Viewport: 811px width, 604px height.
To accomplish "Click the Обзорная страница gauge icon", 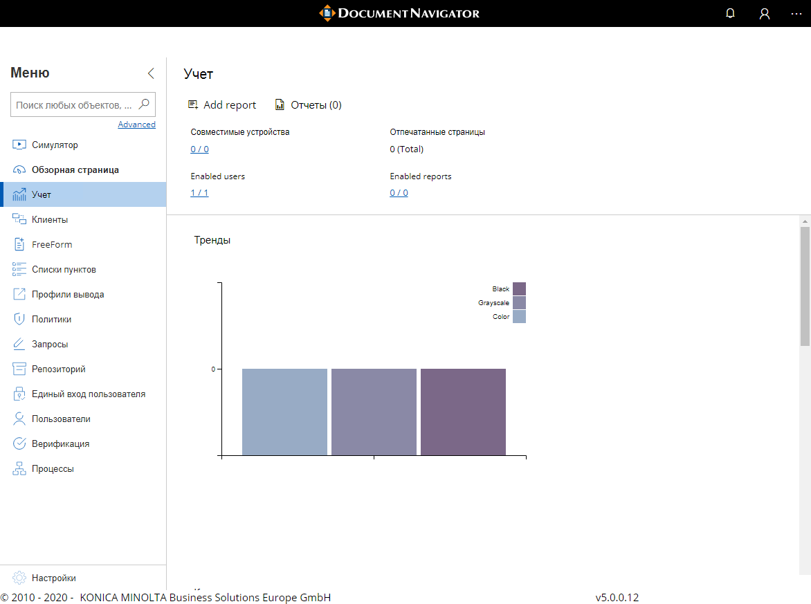I will (x=19, y=170).
